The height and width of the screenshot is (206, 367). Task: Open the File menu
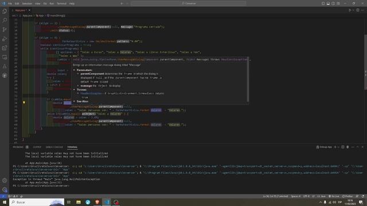click(10, 3)
